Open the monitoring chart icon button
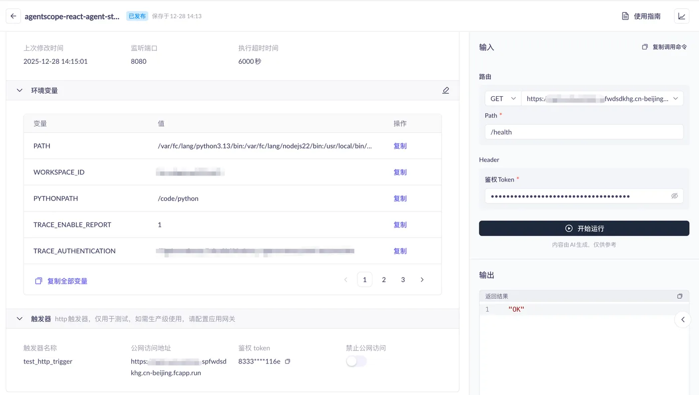Viewport: 699px width, 395px height. pyautogui.click(x=682, y=16)
